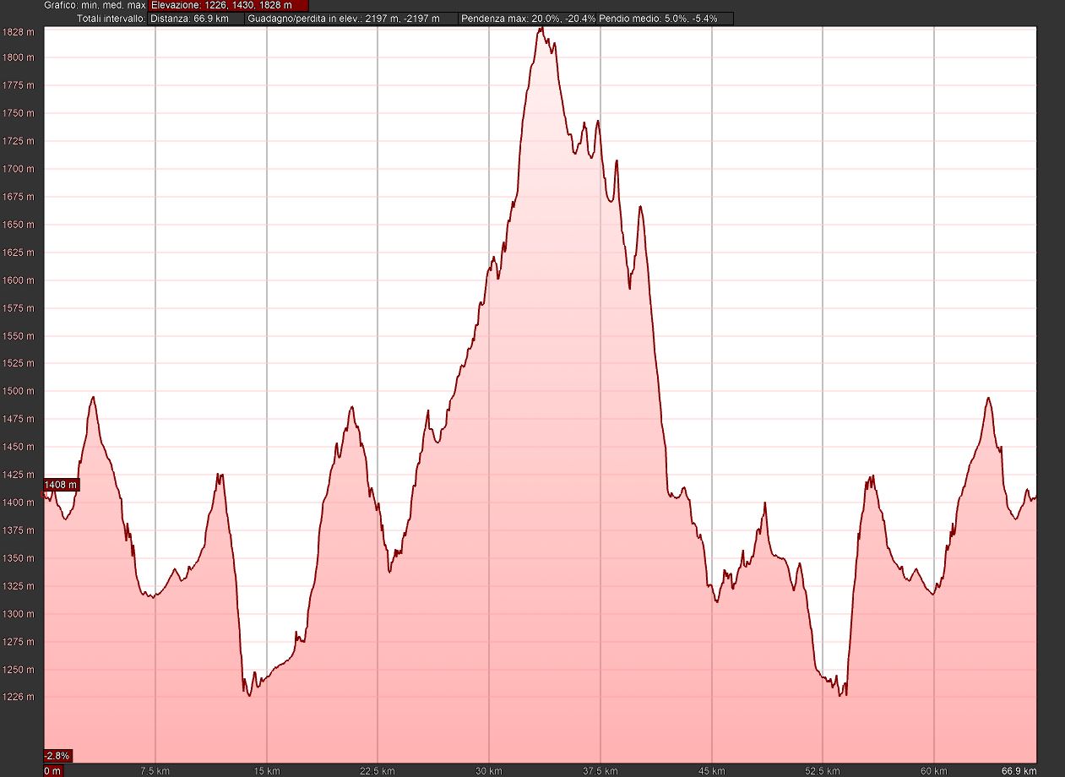Click the 1500 m y-axis label
The width and height of the screenshot is (1065, 777).
pos(19,391)
